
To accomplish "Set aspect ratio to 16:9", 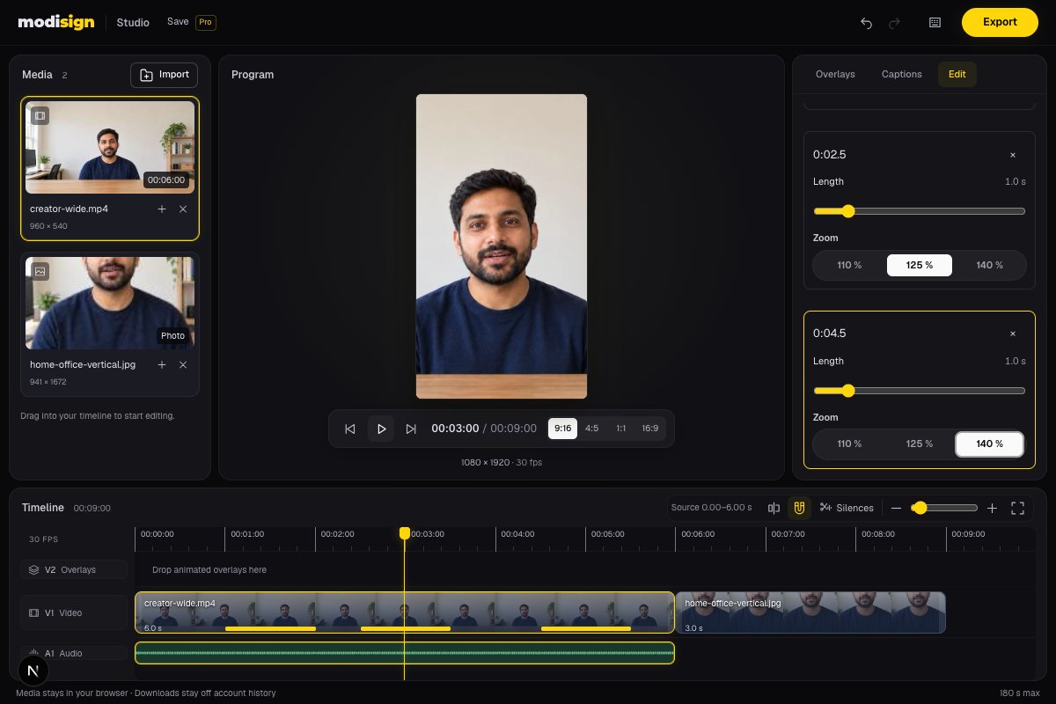I will [649, 429].
